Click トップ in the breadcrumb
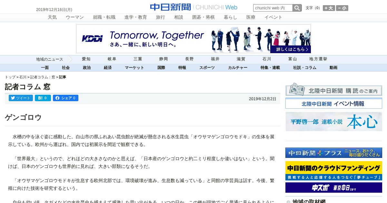The width and height of the screenshot is (387, 203). tap(10, 77)
